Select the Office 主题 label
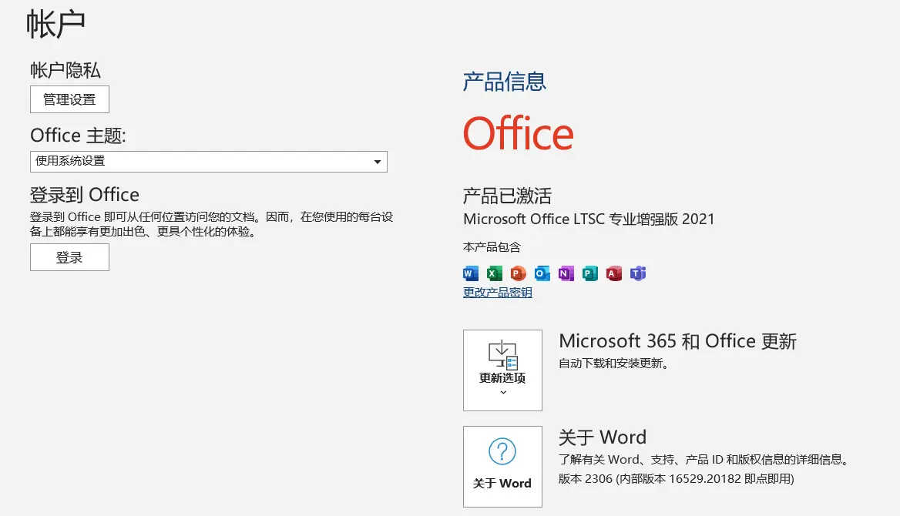Image resolution: width=900 pixels, height=516 pixels. pyautogui.click(x=78, y=136)
